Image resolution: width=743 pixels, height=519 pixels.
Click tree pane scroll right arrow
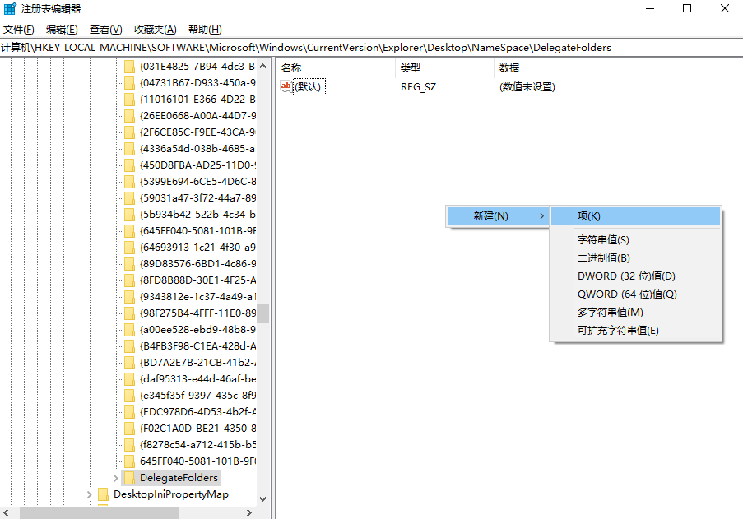[x=249, y=512]
